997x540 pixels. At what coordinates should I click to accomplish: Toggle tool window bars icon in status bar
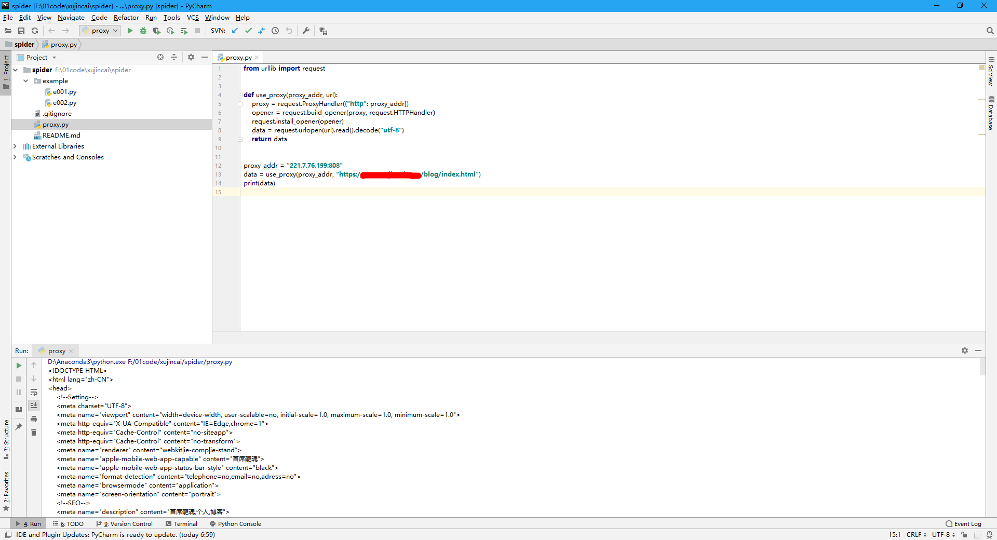point(8,535)
